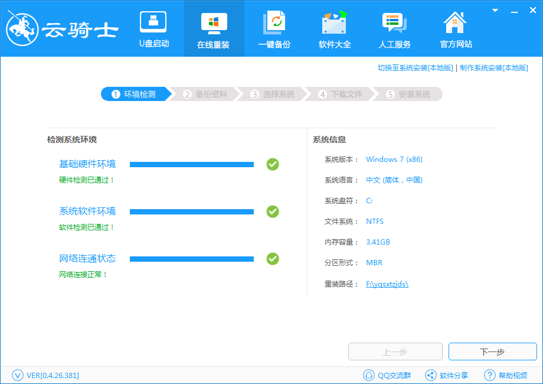This screenshot has width=543, height=384.
Task: Open the reinstall path F:\yqsxtzjds\
Action: (388, 284)
